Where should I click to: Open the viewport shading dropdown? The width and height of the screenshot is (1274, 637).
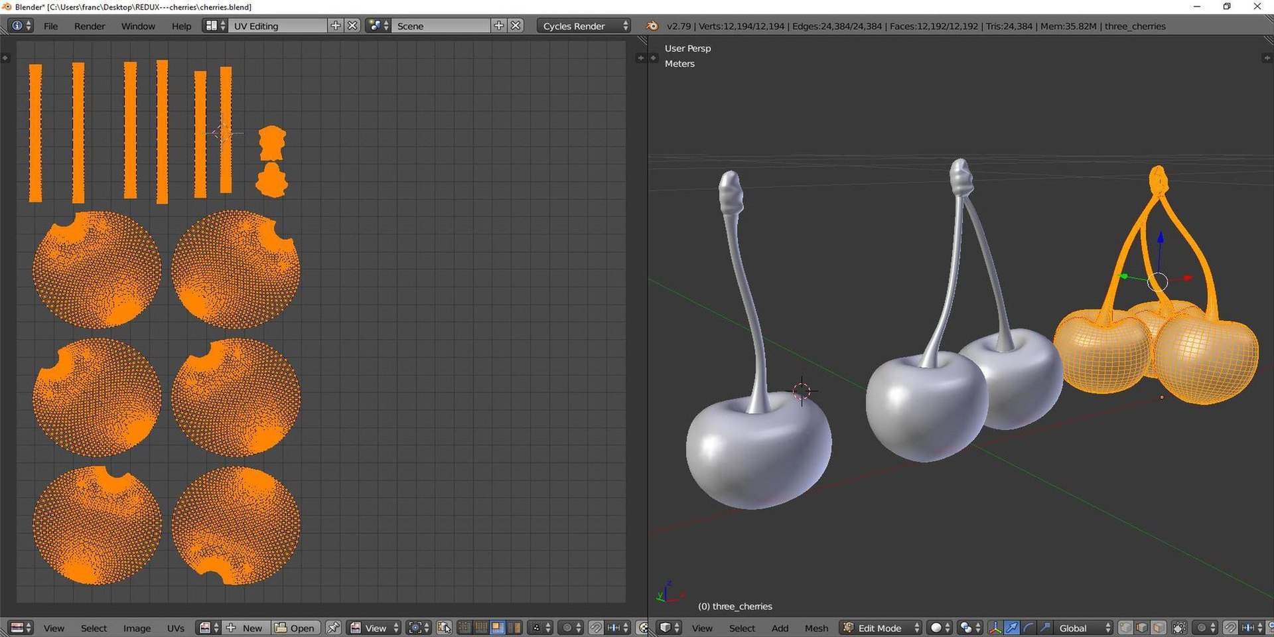click(939, 628)
